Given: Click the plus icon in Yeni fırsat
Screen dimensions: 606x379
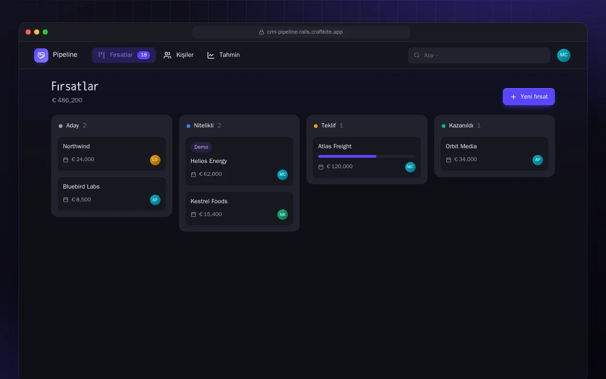Looking at the screenshot, I should [x=513, y=97].
